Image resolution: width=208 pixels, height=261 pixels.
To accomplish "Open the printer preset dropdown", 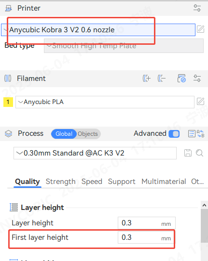I will 98,30.
